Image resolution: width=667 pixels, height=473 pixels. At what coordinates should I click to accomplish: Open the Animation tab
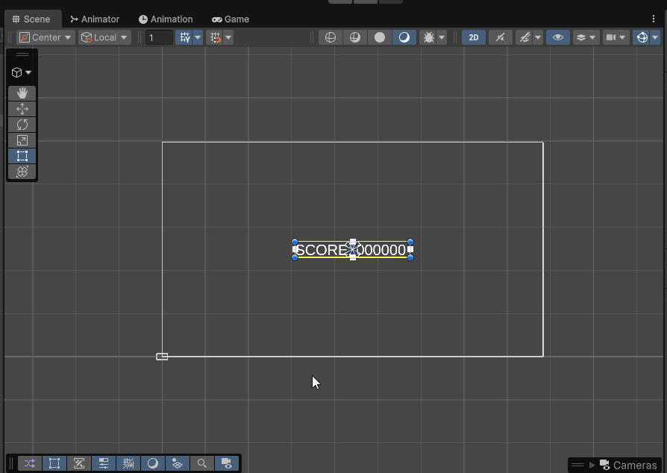pos(166,19)
